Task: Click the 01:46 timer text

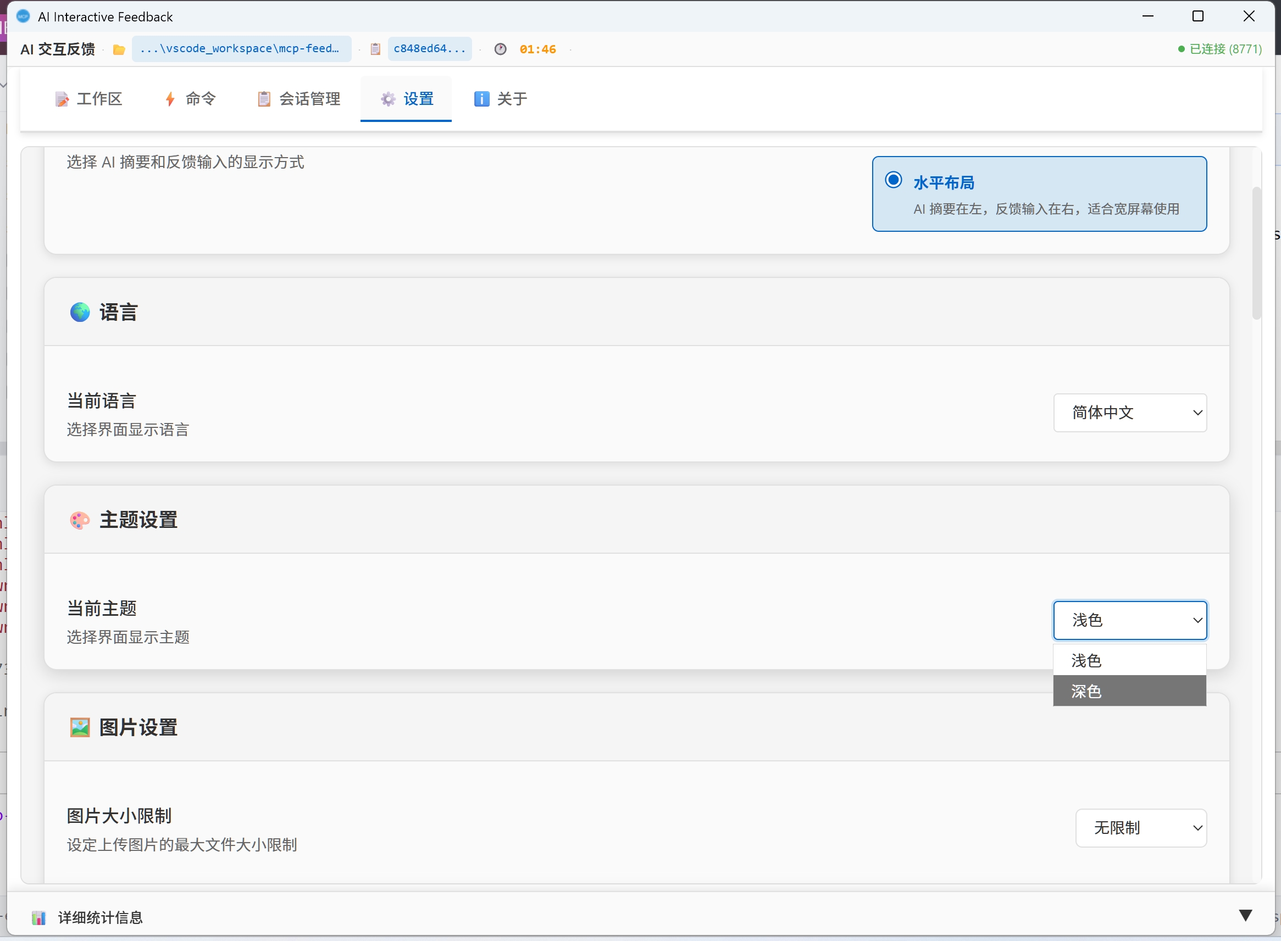Action: (537, 49)
